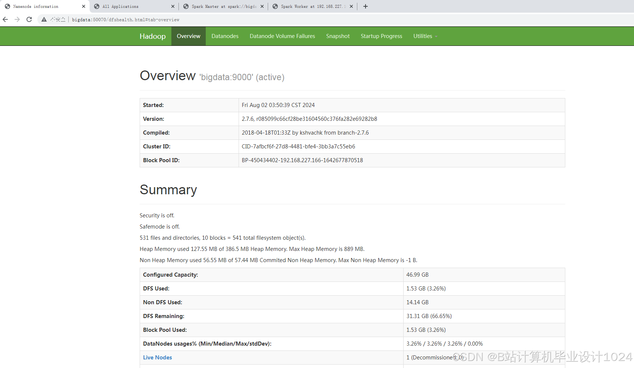634x368 pixels.
Task: Open a new browser tab with plus
Action: [366, 6]
